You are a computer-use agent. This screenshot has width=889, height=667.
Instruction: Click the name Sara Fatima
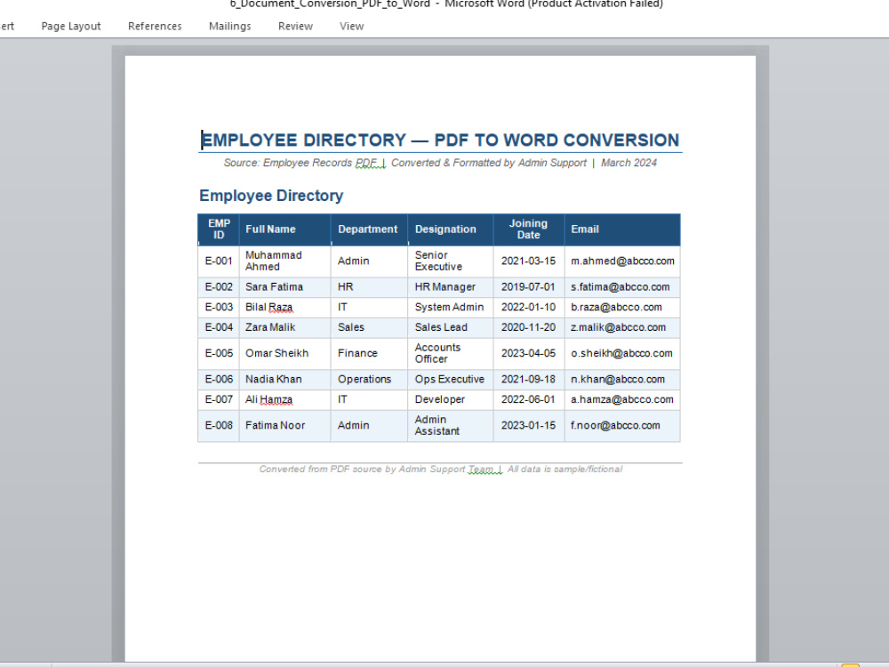(275, 287)
